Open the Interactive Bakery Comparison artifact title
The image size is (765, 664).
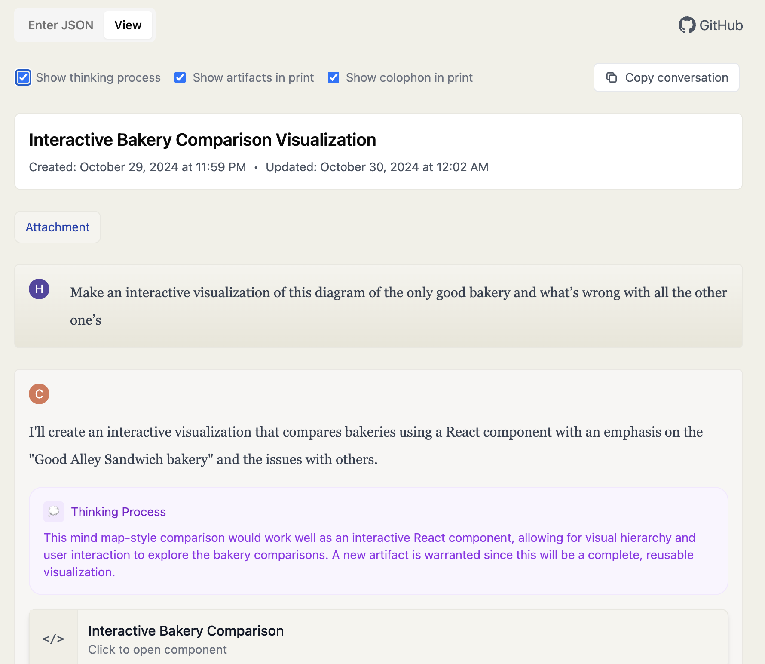(x=186, y=631)
